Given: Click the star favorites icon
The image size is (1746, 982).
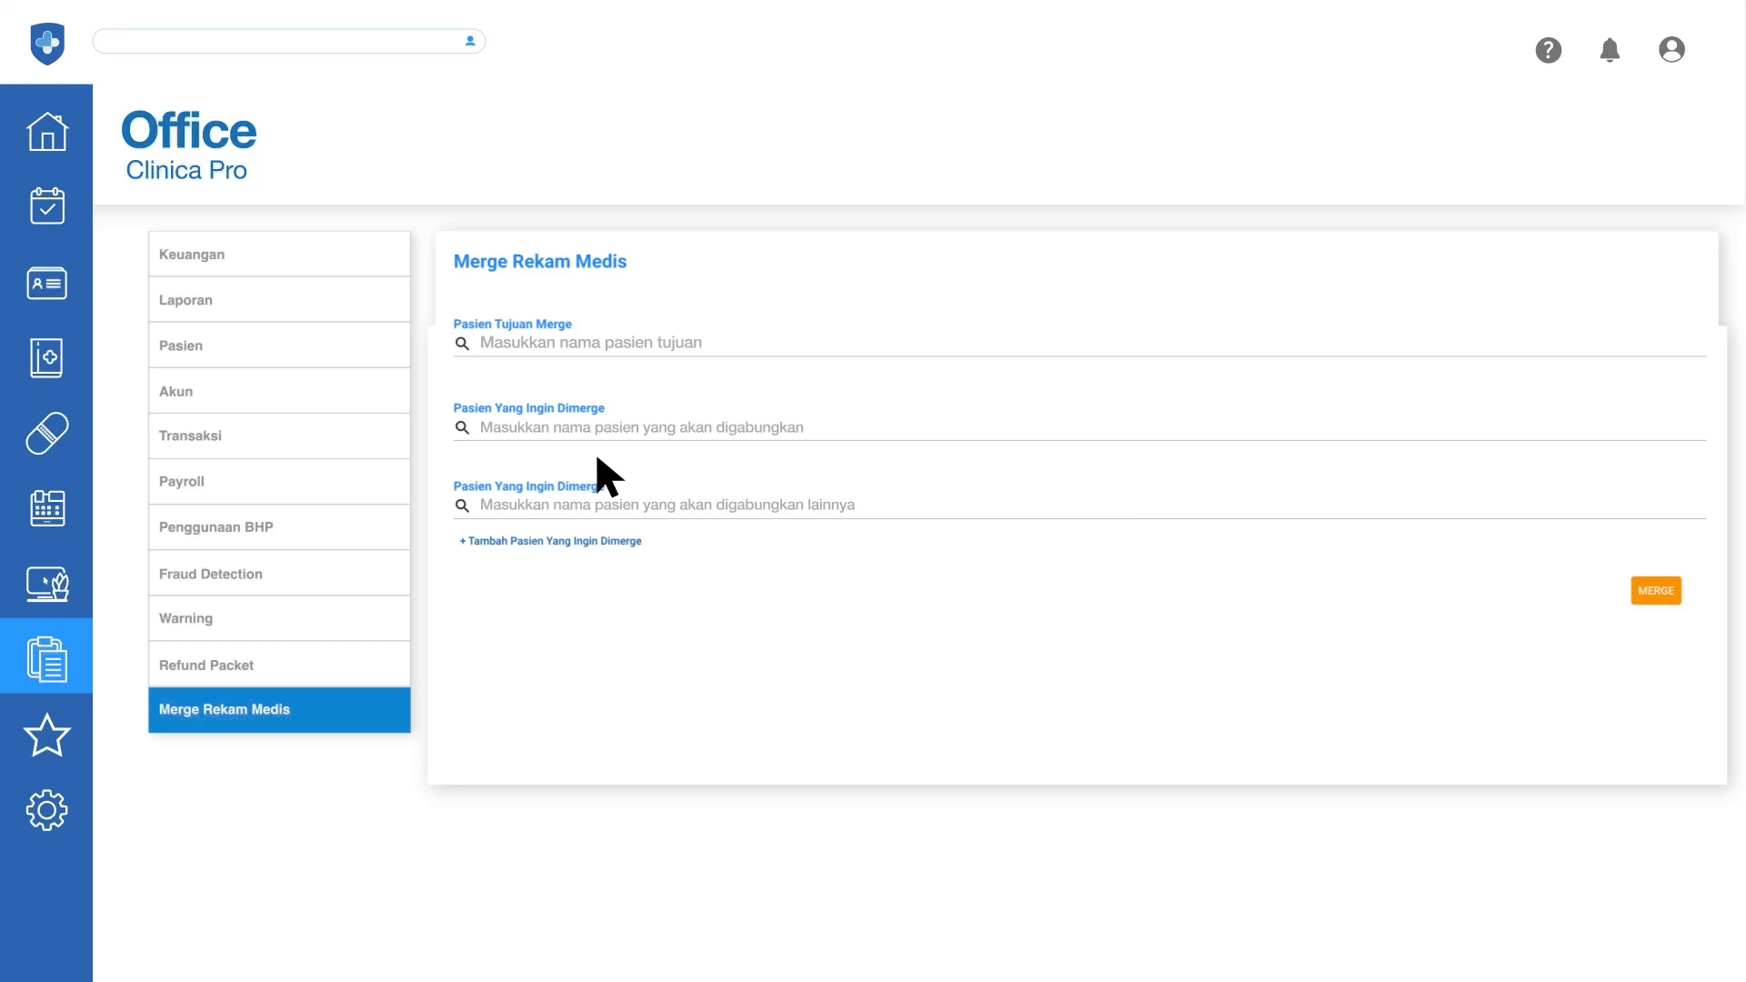Looking at the screenshot, I should [46, 735].
